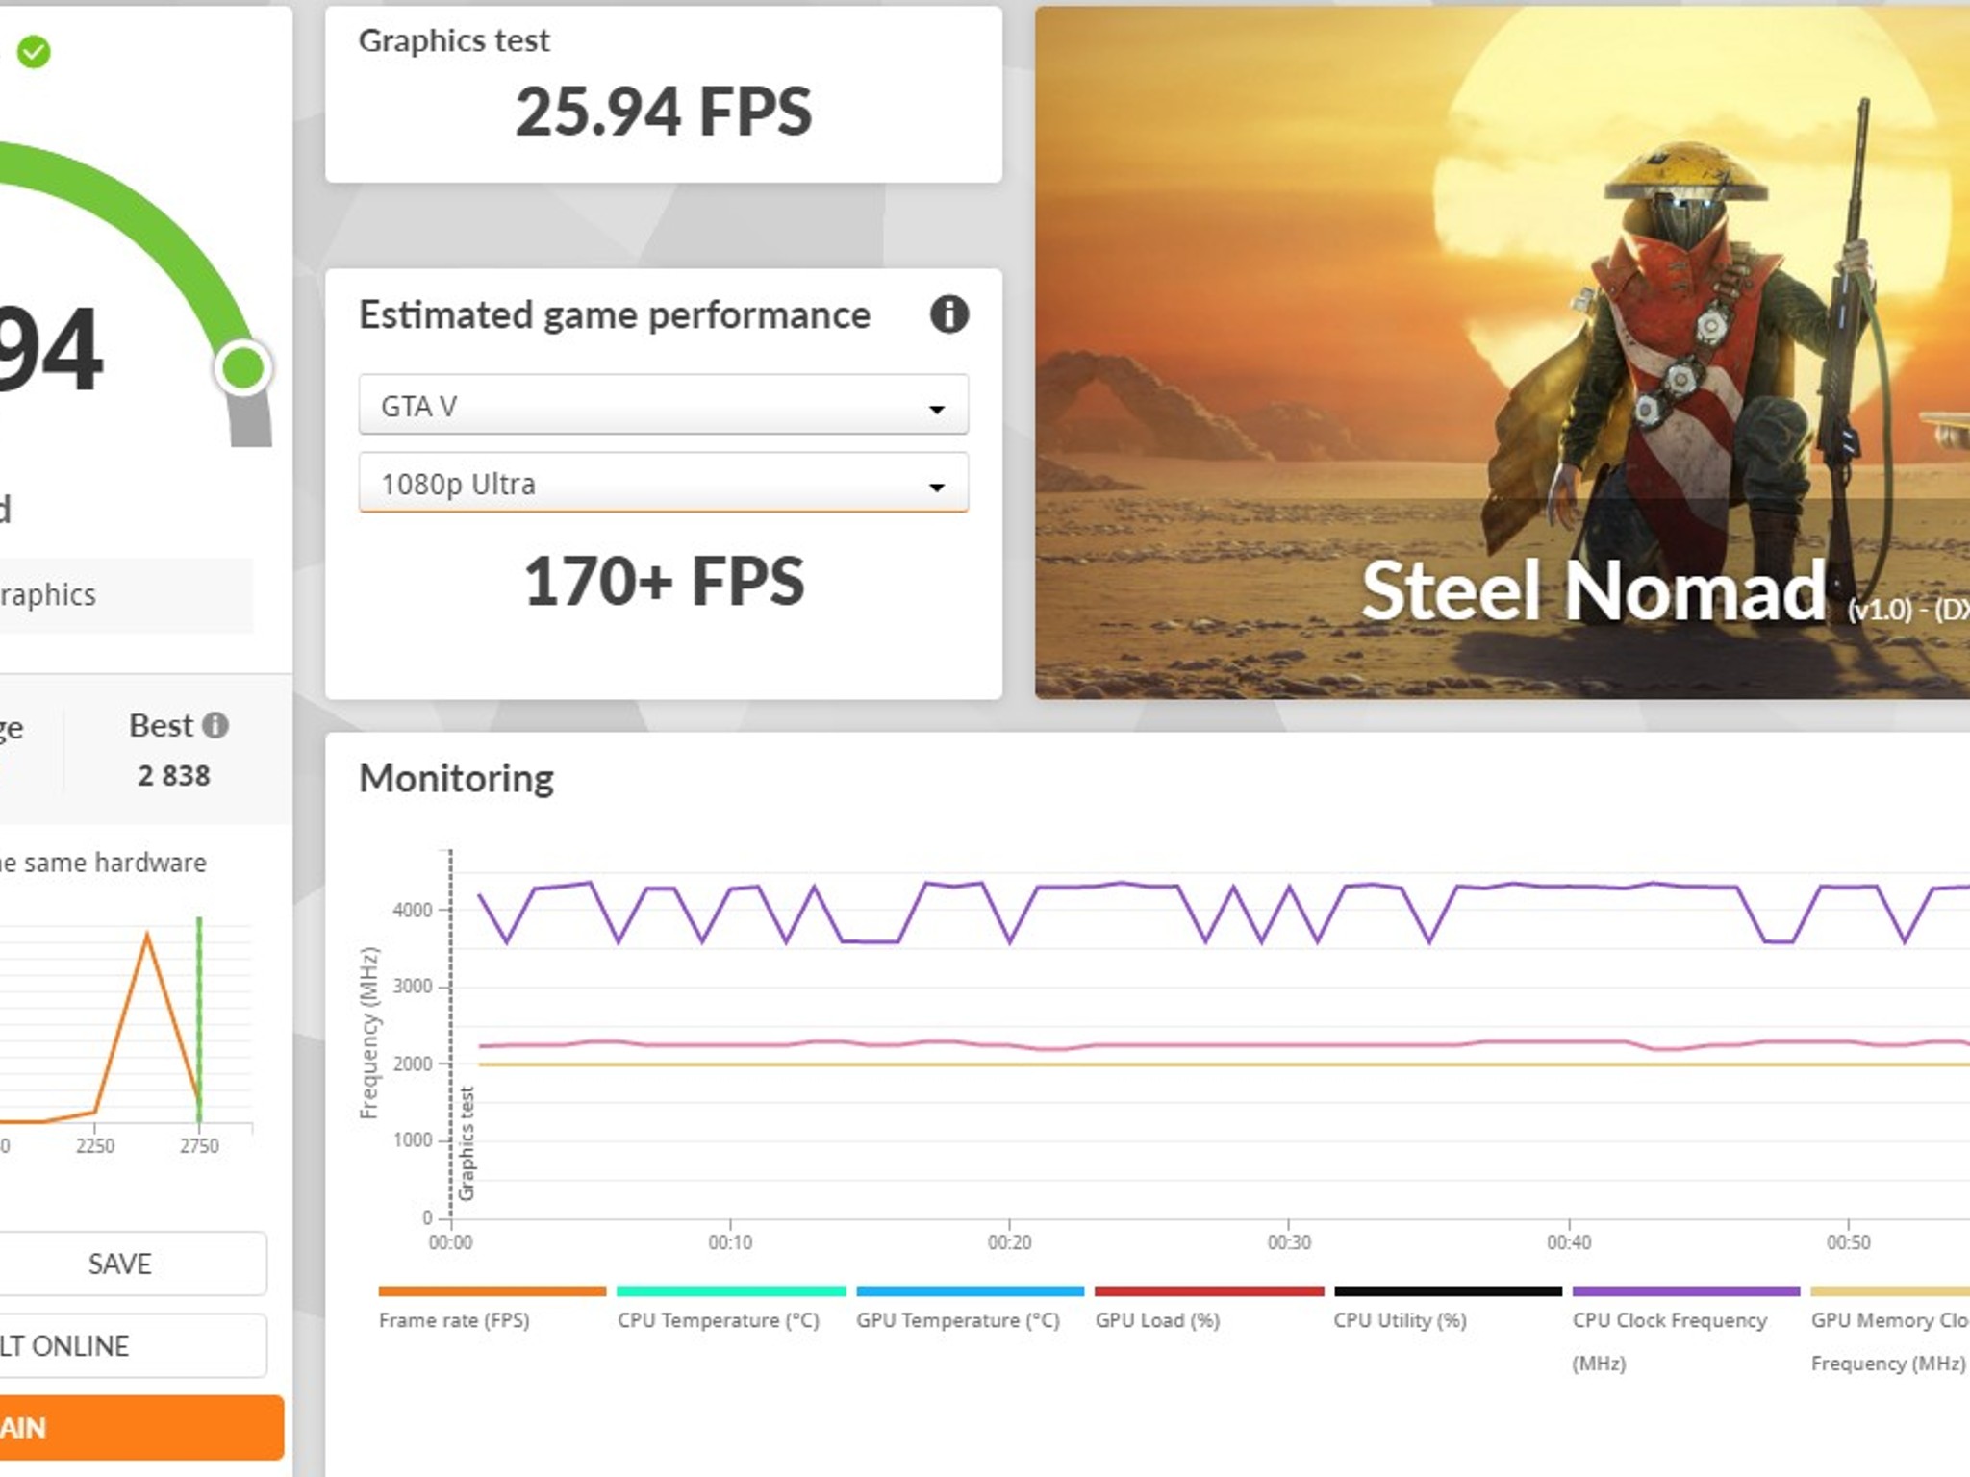The height and width of the screenshot is (1477, 1970).
Task: Toggle GPU Temperature legend series
Action: [x=969, y=1309]
